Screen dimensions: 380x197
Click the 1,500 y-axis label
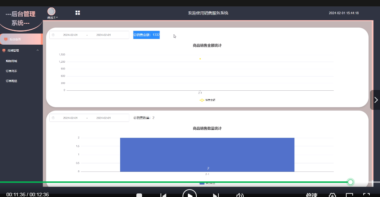tap(62, 55)
